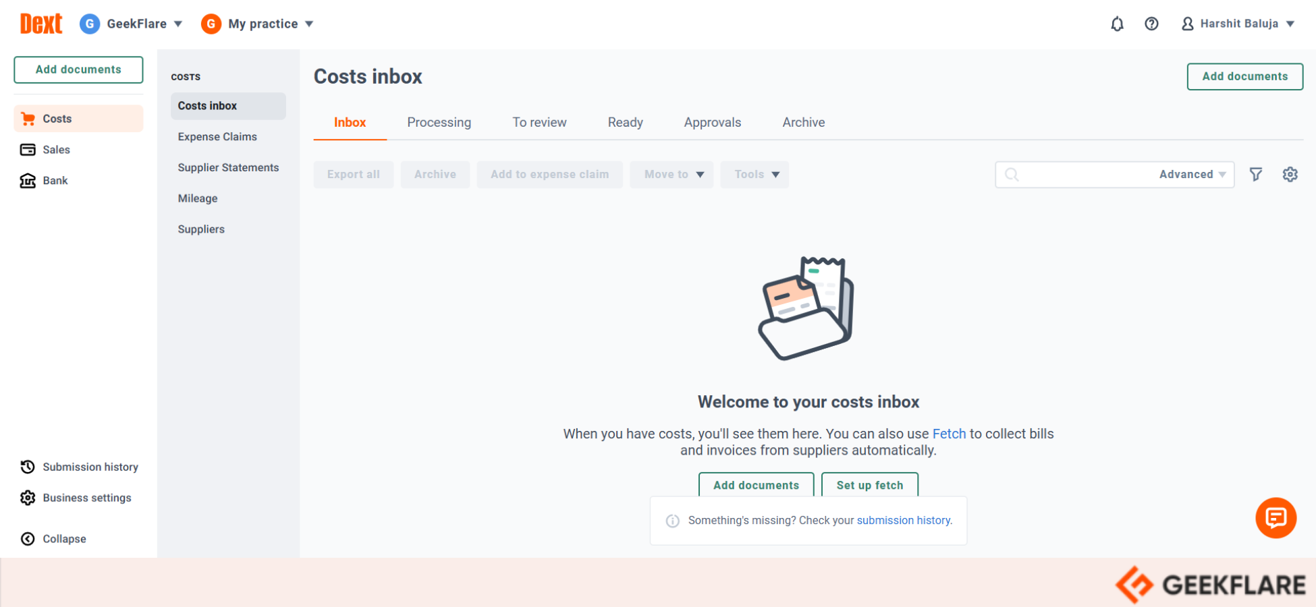
Task: Expand the Advanced search options
Action: pos(1192,175)
